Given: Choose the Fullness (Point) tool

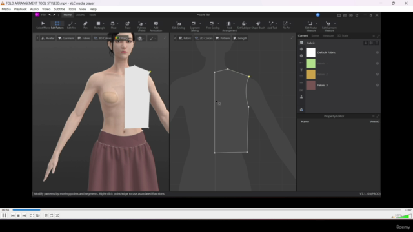Looking at the screenshot, I should click(141, 26).
